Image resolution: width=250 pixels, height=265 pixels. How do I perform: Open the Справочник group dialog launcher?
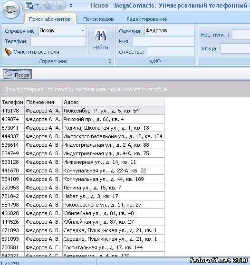click(110, 61)
